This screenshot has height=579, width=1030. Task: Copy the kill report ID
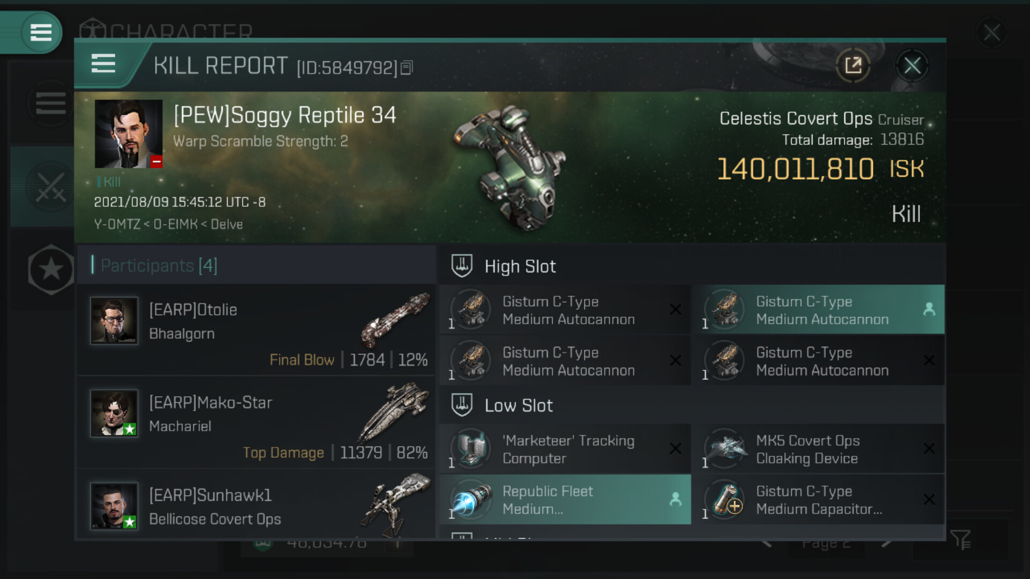pyautogui.click(x=407, y=68)
